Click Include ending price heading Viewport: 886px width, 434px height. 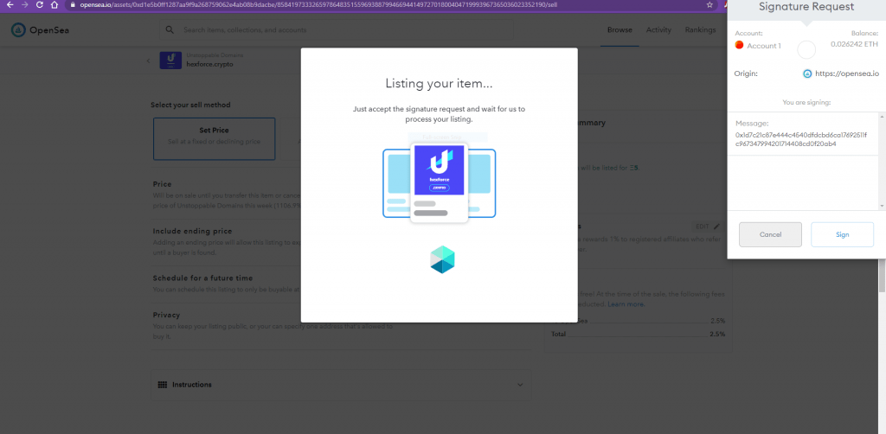pyautogui.click(x=193, y=232)
